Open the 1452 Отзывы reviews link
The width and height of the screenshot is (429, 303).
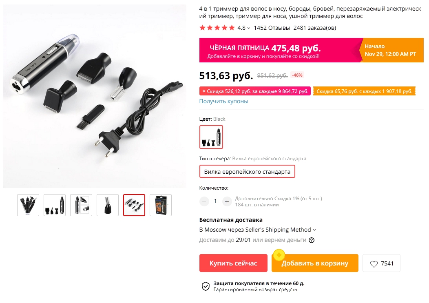[272, 28]
